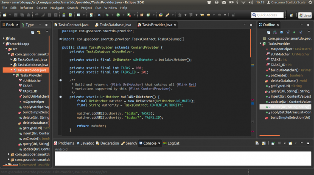The image size is (314, 175).
Task: Toggle Hide Non-Public Members green dot
Action: (x=294, y=32)
